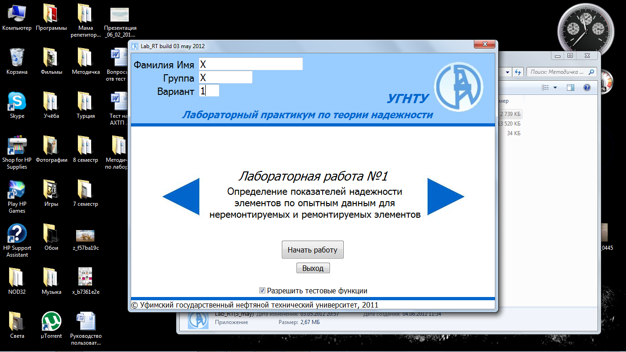Open the Play HP Games shortcut
626x352 pixels.
(17, 197)
